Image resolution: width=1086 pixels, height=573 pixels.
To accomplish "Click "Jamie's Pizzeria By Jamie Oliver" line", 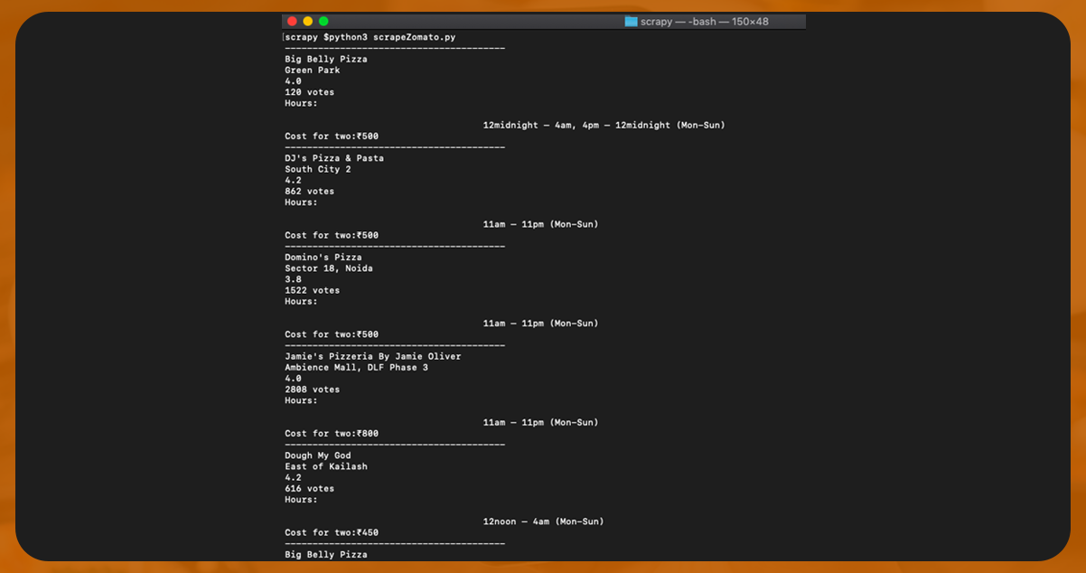I will coord(372,356).
